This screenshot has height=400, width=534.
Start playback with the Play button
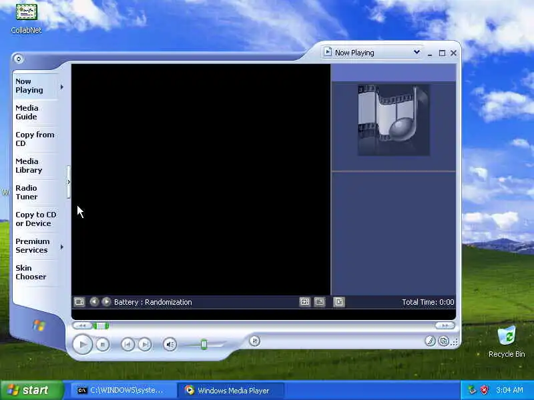point(82,344)
